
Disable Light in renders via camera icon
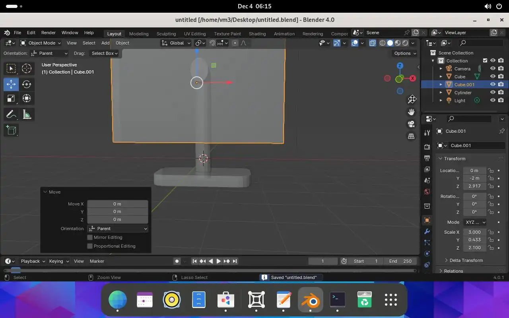501,100
